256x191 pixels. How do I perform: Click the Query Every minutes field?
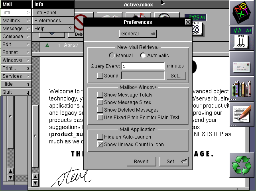pyautogui.click(x=143, y=66)
